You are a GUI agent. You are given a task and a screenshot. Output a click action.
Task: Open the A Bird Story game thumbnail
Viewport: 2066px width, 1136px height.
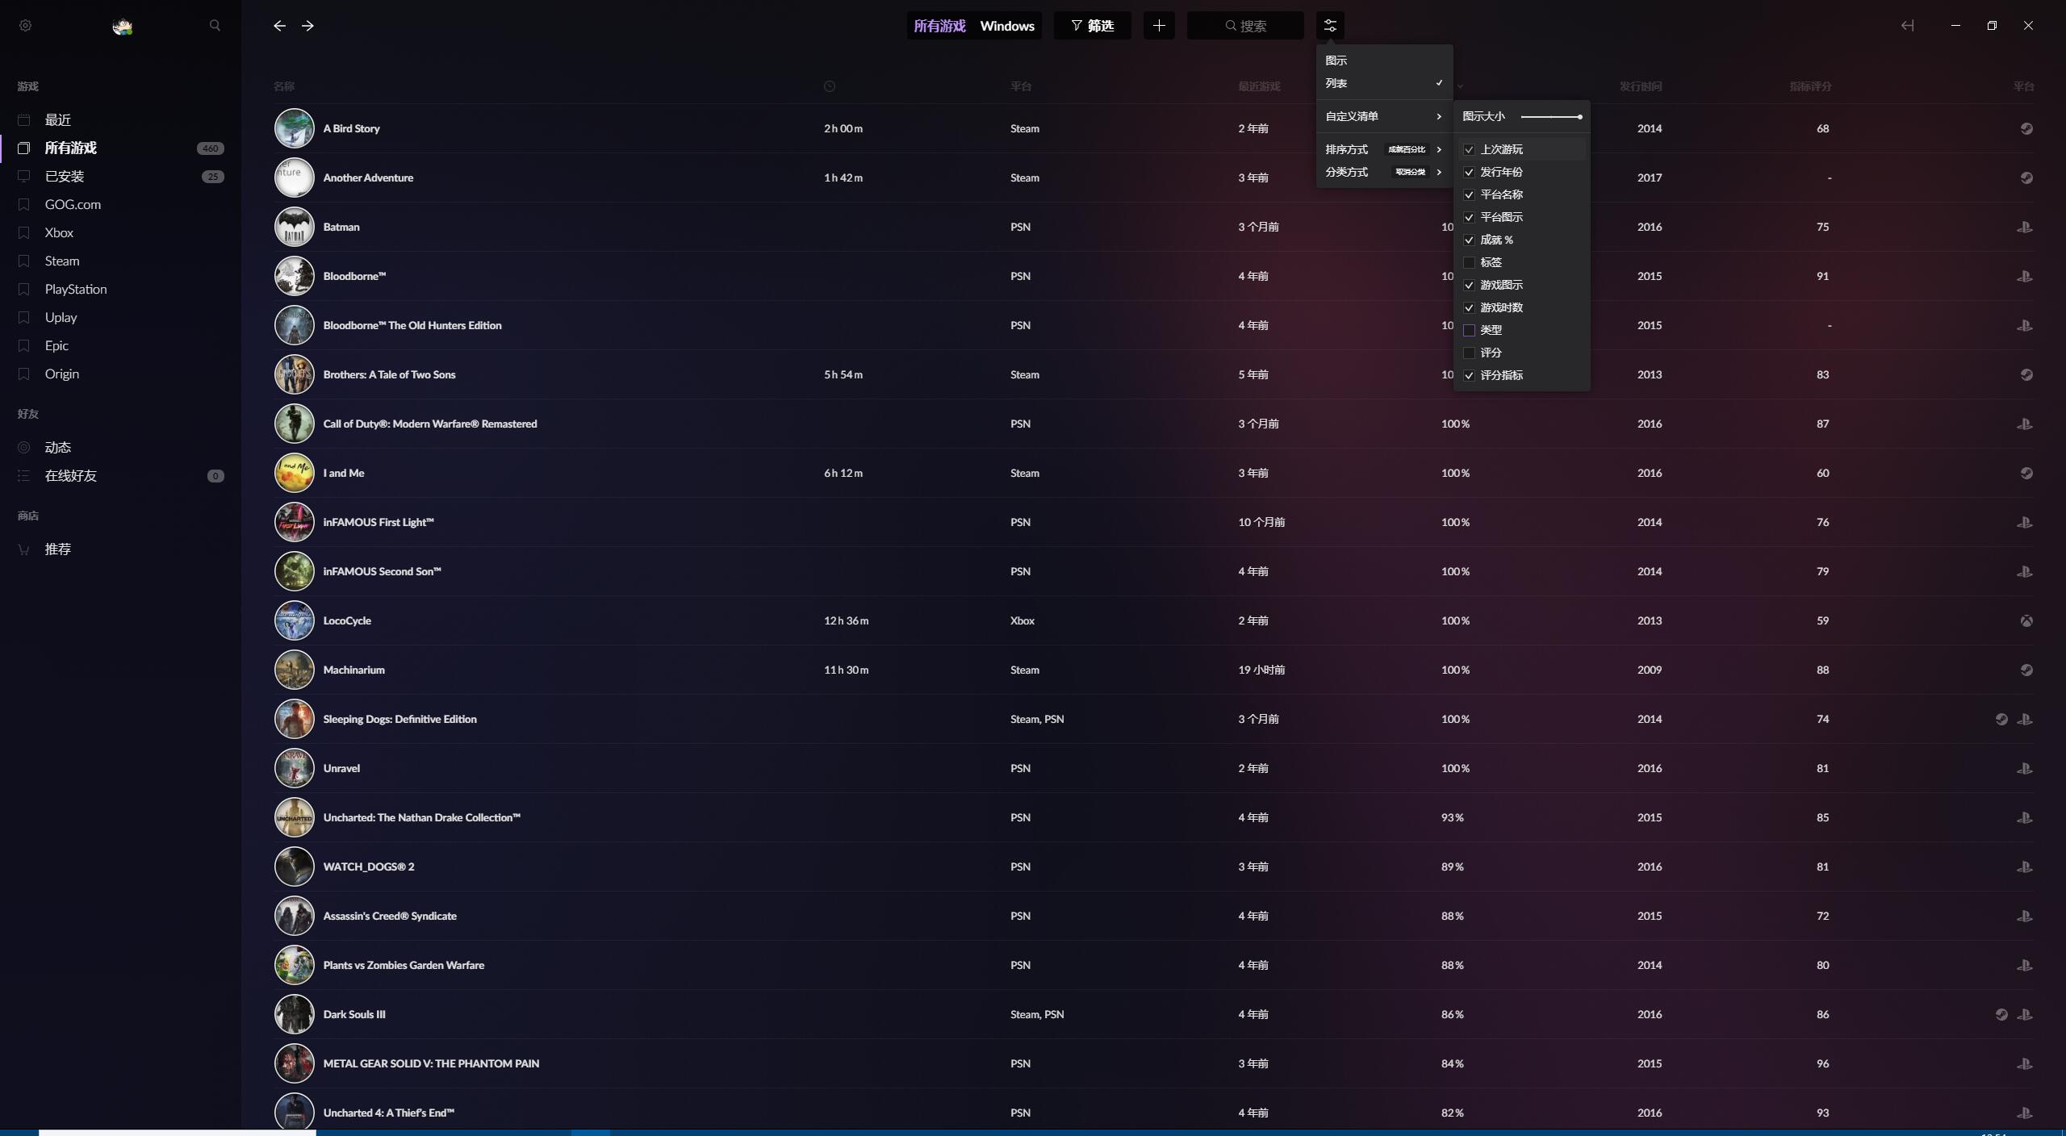pyautogui.click(x=294, y=128)
